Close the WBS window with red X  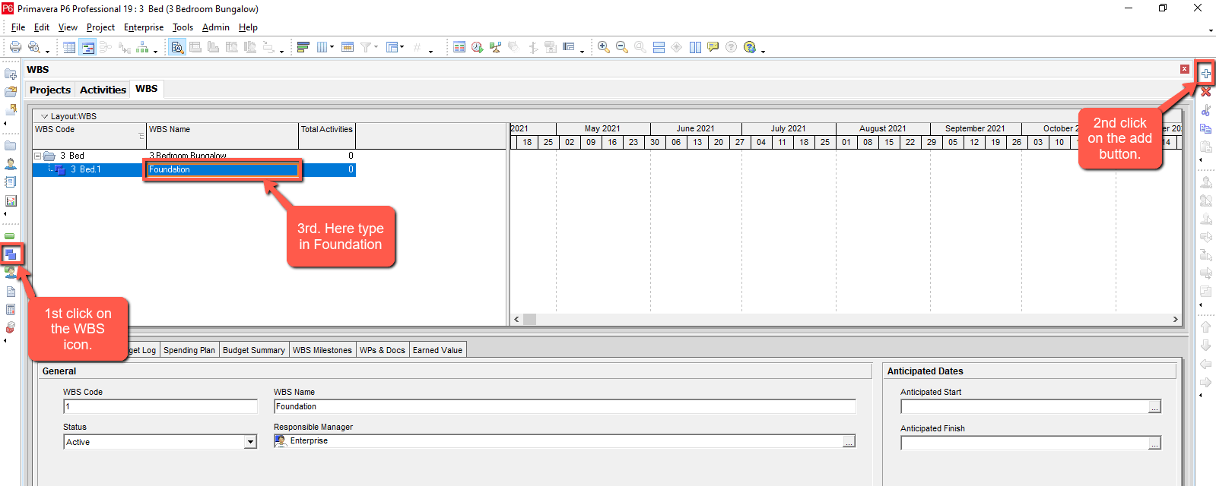pos(1184,69)
